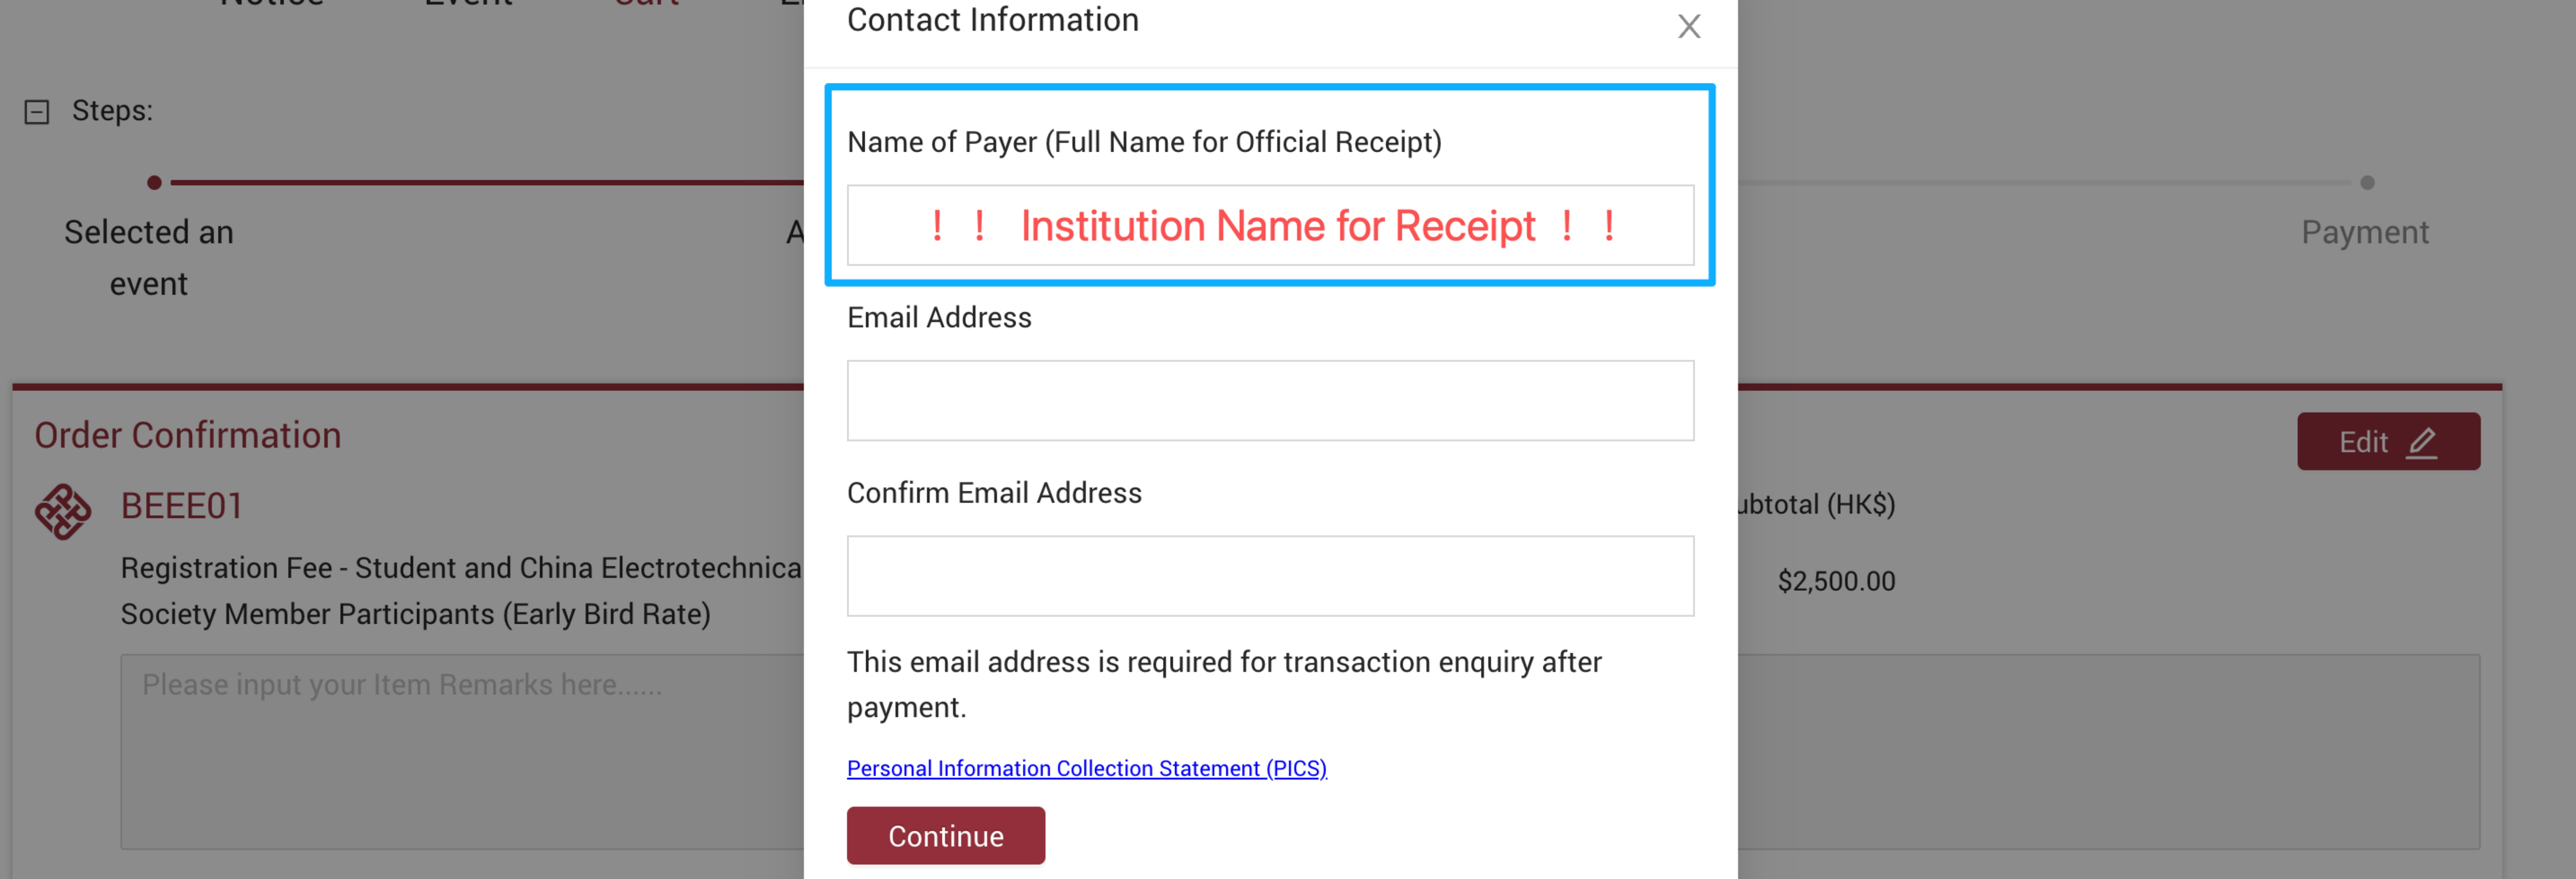Select the 'Selected an event' step dot
The image size is (2576, 879).
tap(154, 183)
